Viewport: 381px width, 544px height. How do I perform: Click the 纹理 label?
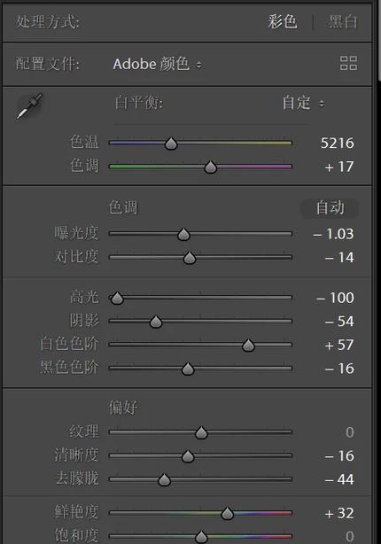pos(84,432)
